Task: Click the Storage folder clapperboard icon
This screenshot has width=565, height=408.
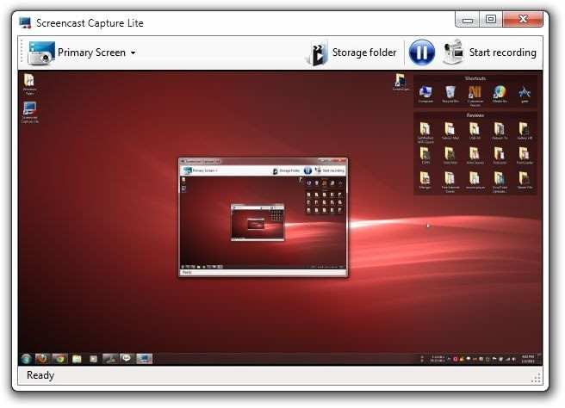Action: tap(317, 53)
